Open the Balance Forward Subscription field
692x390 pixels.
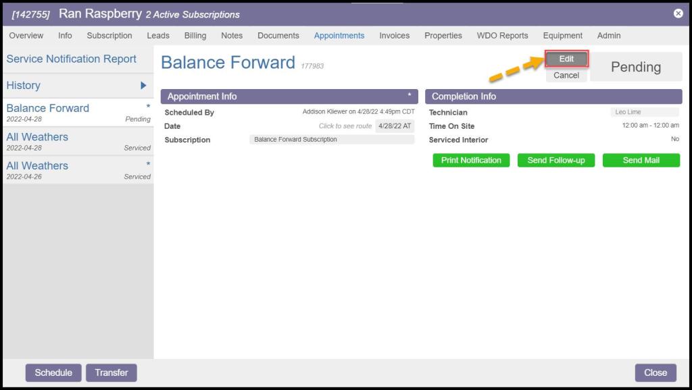(332, 140)
